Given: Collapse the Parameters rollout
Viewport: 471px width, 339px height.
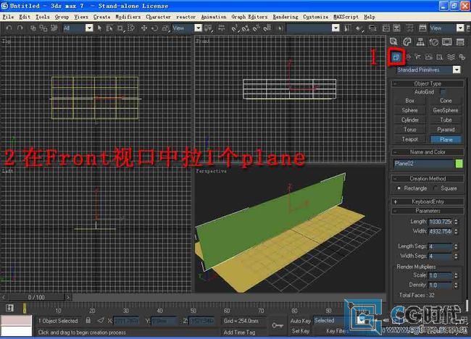Looking at the screenshot, I should tap(428, 211).
